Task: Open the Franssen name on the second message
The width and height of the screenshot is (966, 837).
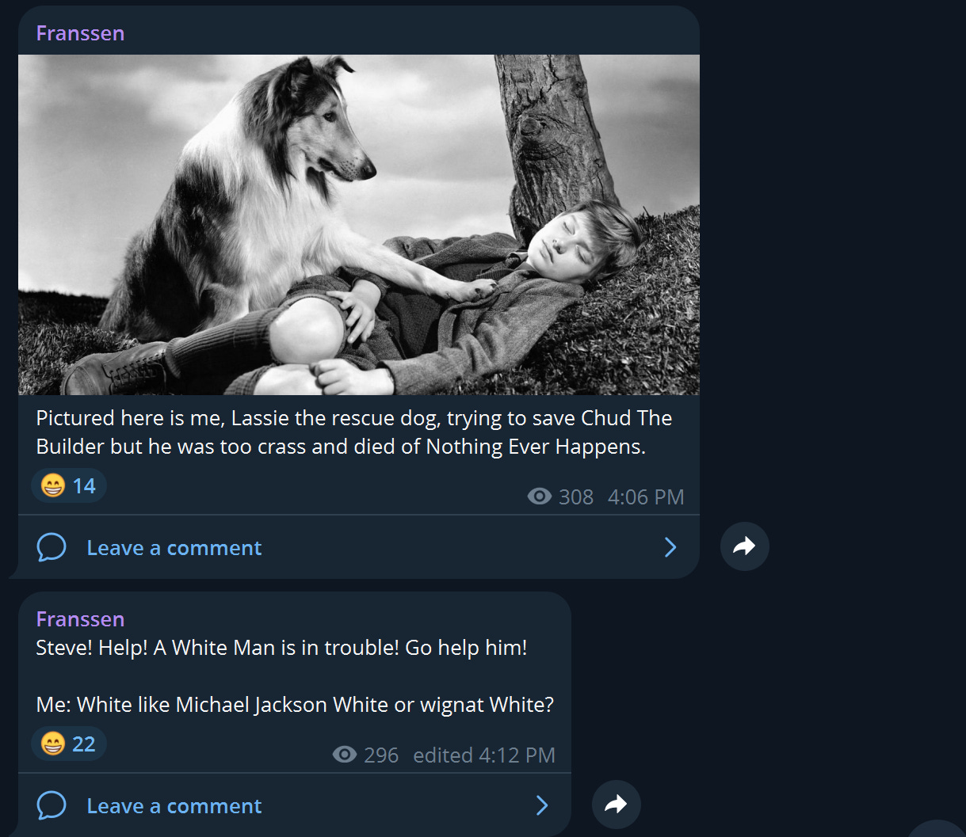Action: click(80, 619)
